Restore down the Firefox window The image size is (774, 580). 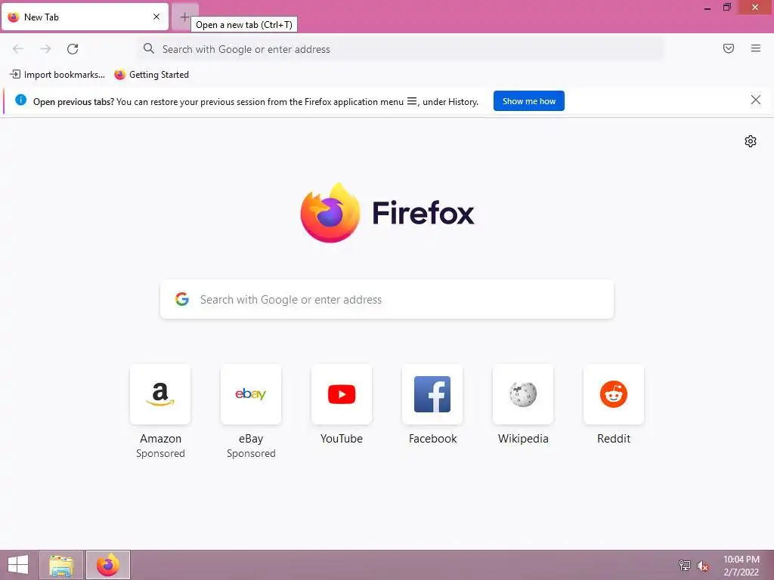pyautogui.click(x=726, y=8)
